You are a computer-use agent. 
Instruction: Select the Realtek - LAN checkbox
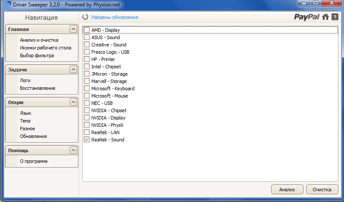point(87,132)
